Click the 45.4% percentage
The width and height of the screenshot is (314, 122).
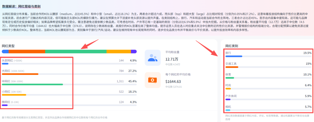coord(132,81)
